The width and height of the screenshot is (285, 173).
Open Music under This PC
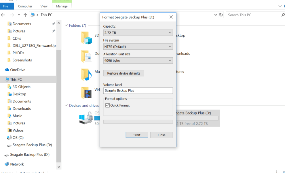[x=17, y=116]
